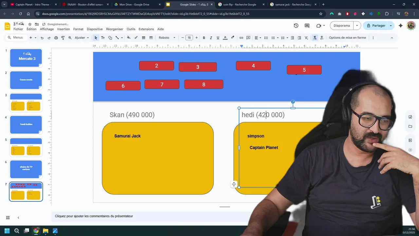
Task: Open the Insertion menu
Action: click(x=64, y=29)
